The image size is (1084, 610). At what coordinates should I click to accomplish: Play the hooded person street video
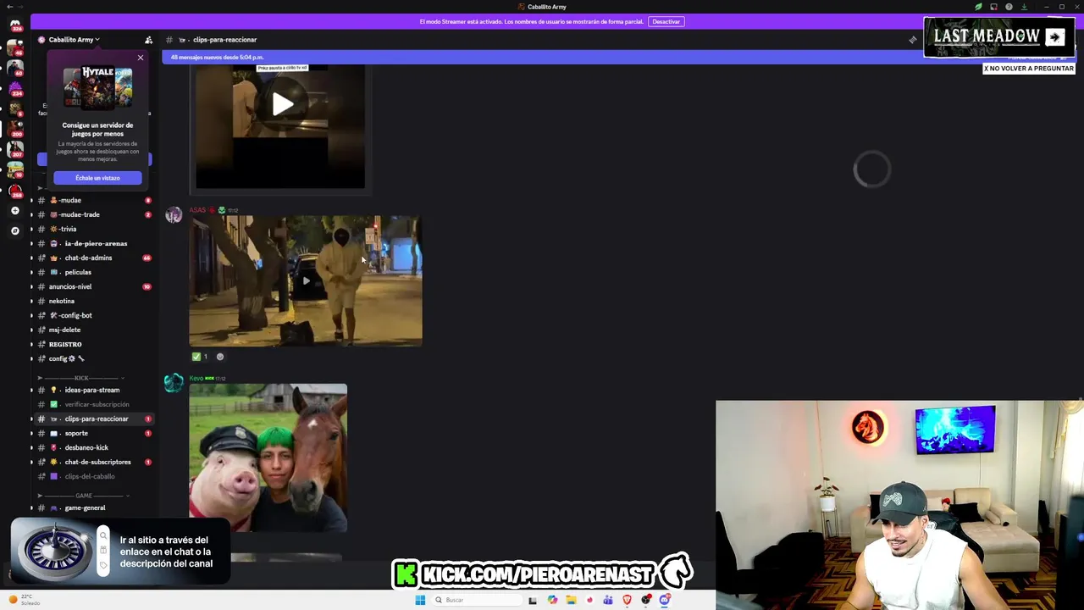pyautogui.click(x=306, y=280)
